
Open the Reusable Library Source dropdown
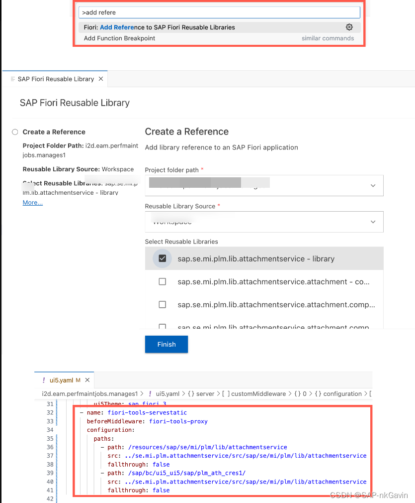(x=373, y=222)
